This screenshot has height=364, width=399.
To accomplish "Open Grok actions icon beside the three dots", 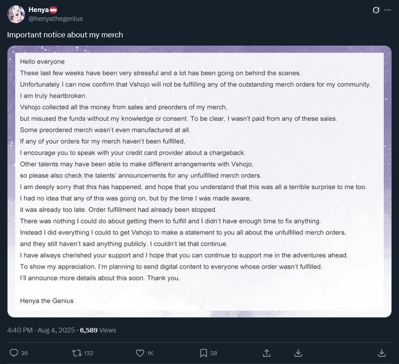I will 376,10.
